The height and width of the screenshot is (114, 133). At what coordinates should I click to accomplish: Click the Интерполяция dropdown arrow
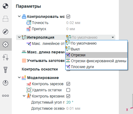pyautogui.click(x=113, y=37)
